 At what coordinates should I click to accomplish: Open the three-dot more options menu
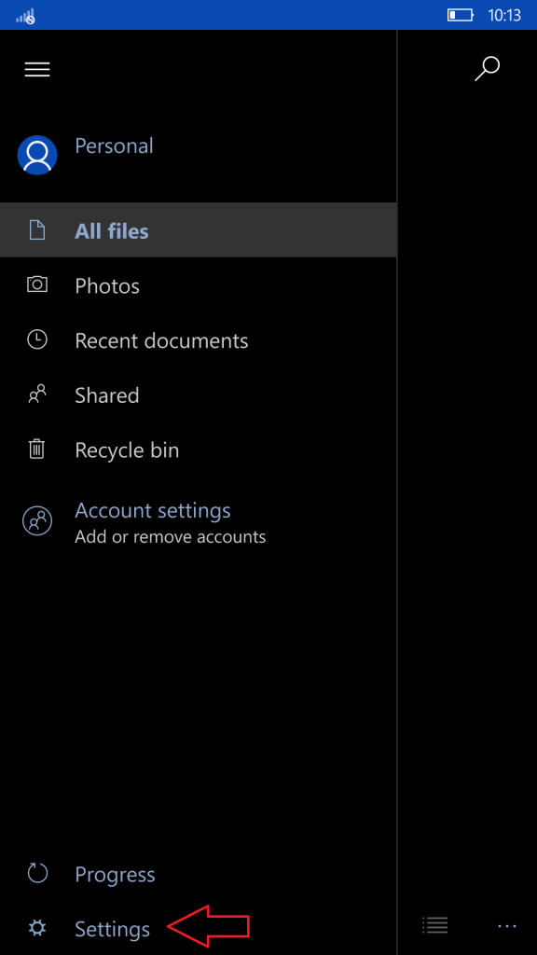click(x=506, y=926)
